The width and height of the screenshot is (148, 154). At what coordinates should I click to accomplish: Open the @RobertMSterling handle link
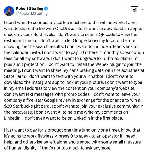pyautogui.click(x=32, y=14)
